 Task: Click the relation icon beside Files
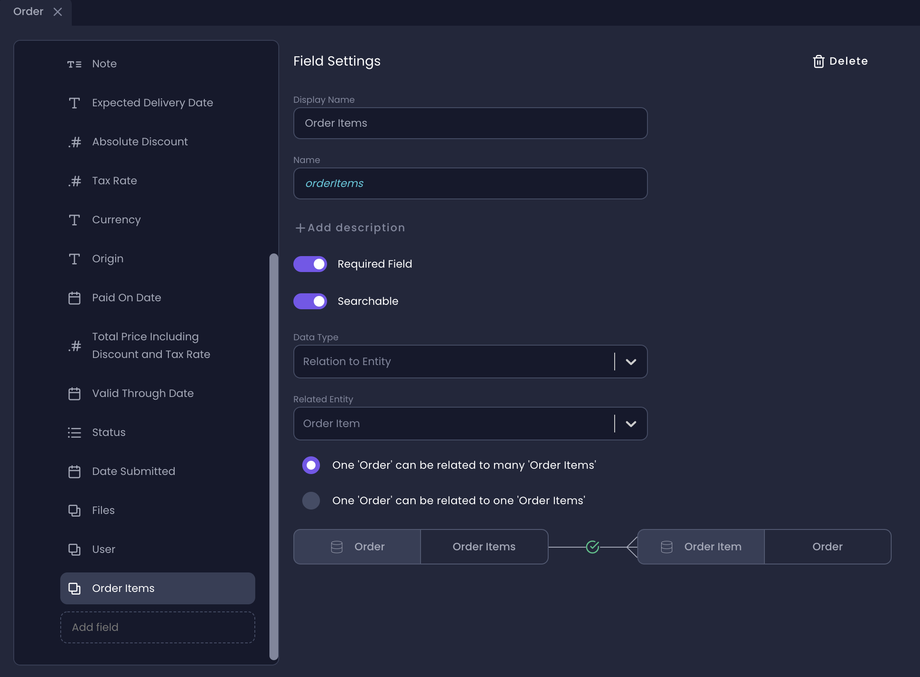(x=74, y=510)
